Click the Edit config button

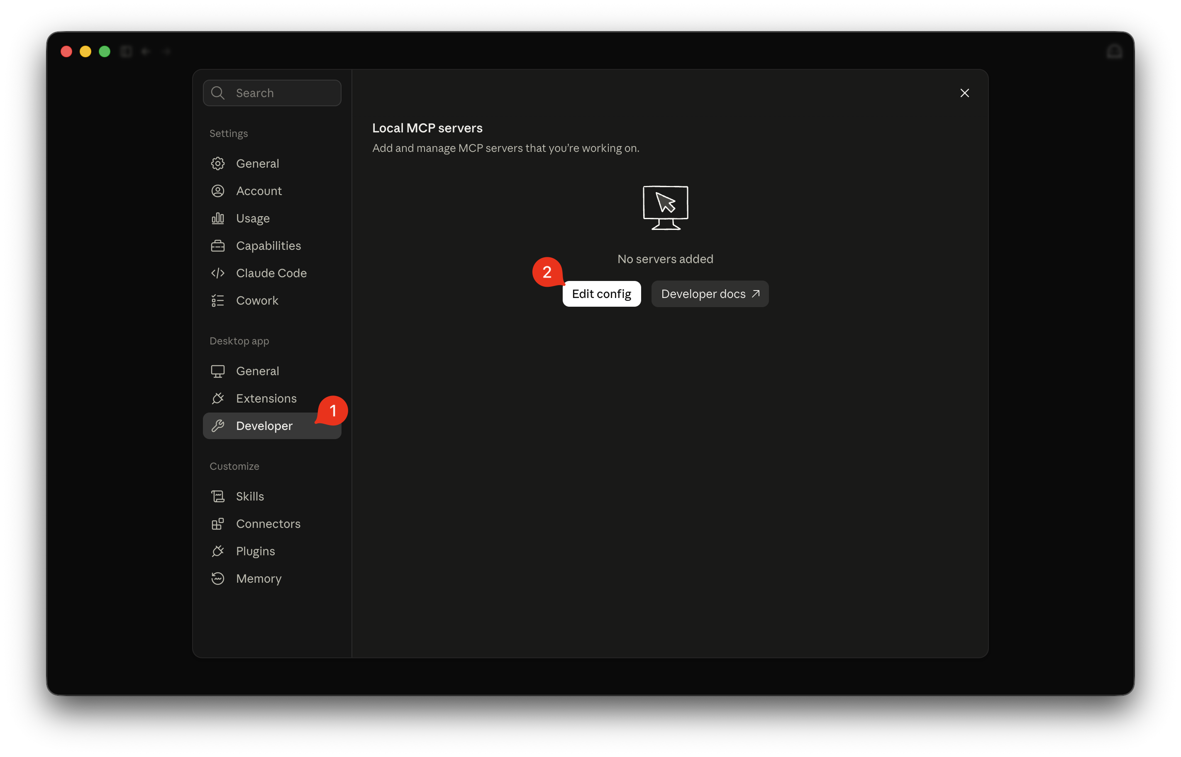point(602,294)
